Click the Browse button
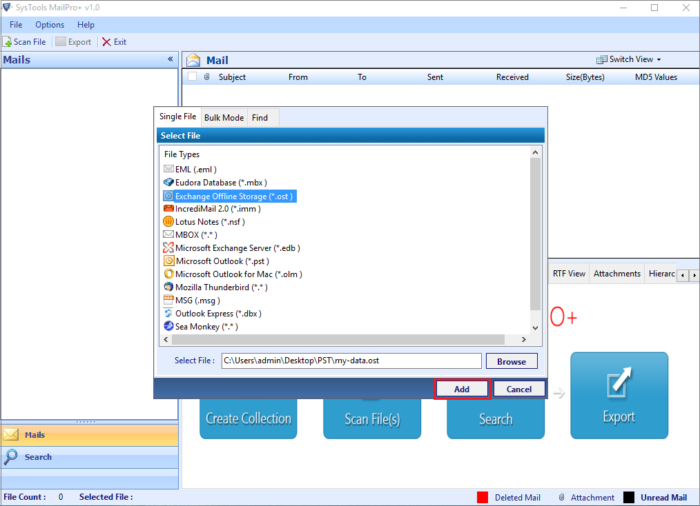The height and width of the screenshot is (506, 700). 512,361
